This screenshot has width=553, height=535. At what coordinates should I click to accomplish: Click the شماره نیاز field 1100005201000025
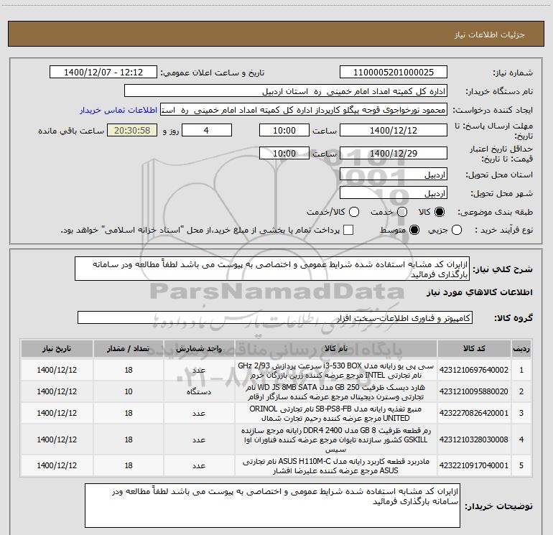(x=394, y=73)
